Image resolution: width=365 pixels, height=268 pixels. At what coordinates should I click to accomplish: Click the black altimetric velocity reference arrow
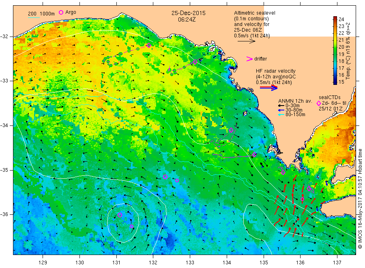click(x=247, y=41)
